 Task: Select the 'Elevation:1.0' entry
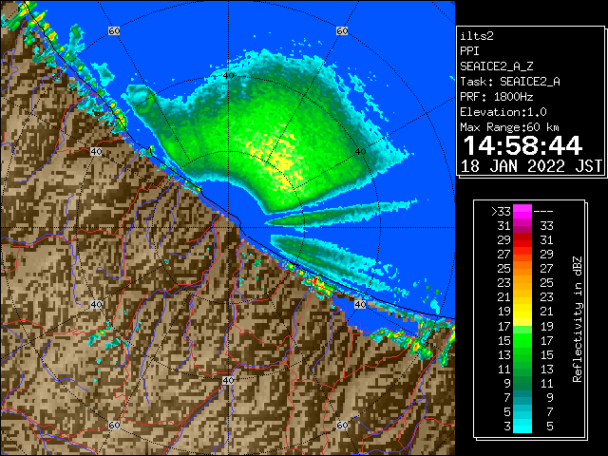pos(503,112)
